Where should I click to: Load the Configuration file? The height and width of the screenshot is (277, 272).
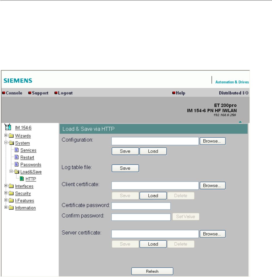[153, 151]
